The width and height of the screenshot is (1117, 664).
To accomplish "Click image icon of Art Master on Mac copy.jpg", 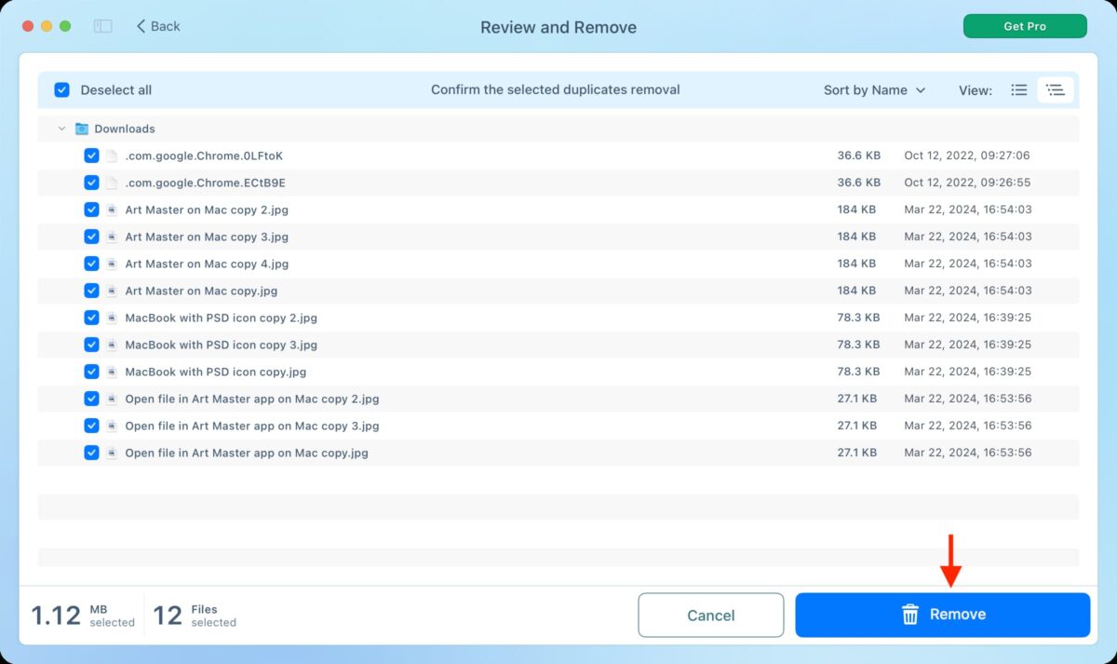I will [112, 291].
